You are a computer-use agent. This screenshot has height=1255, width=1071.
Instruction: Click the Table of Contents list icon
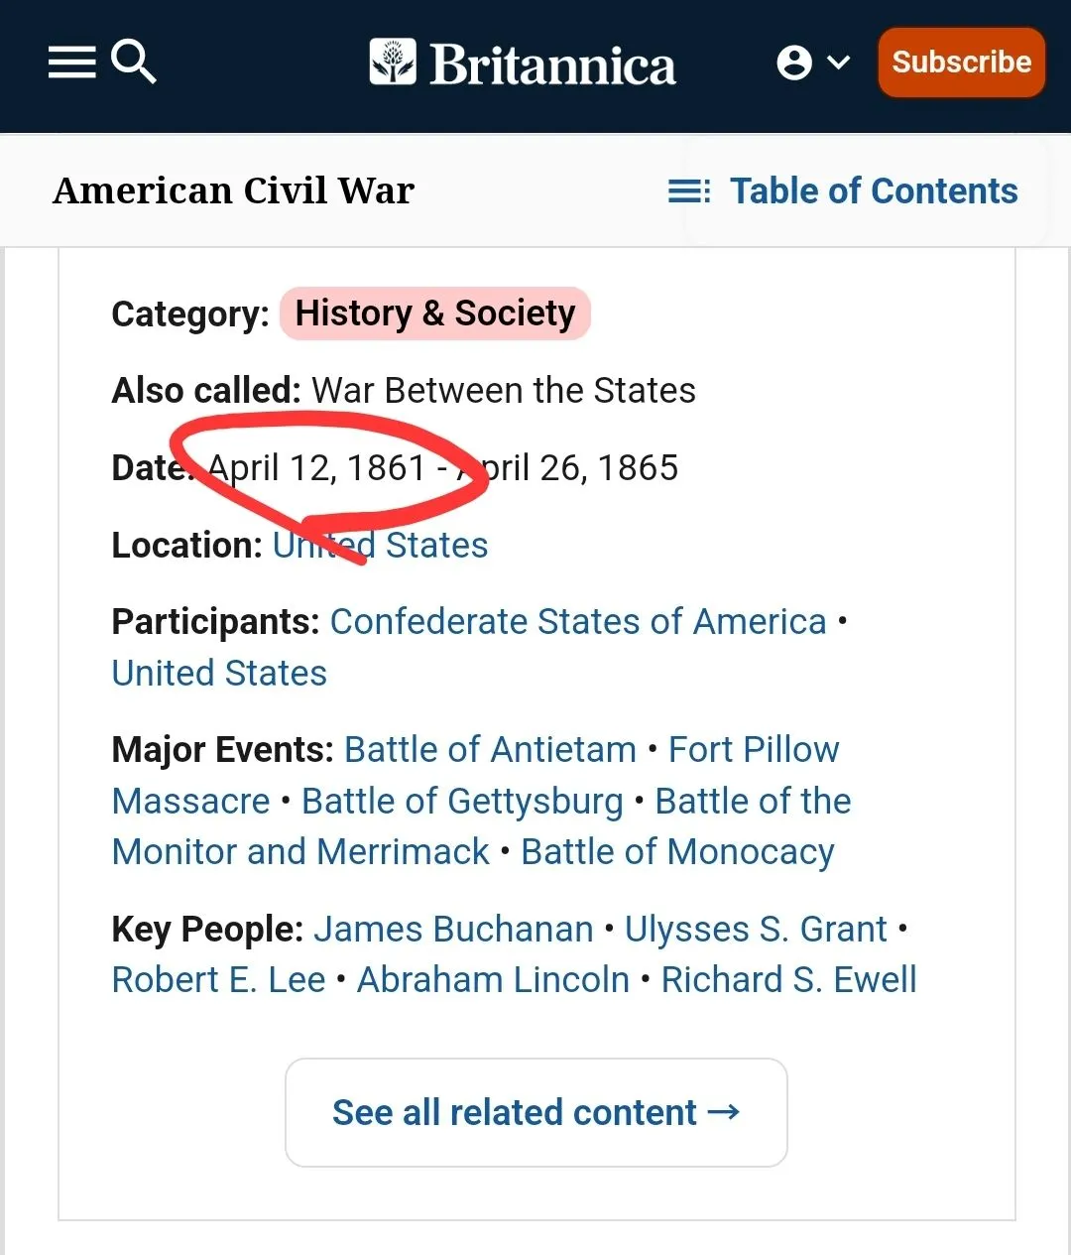click(690, 190)
